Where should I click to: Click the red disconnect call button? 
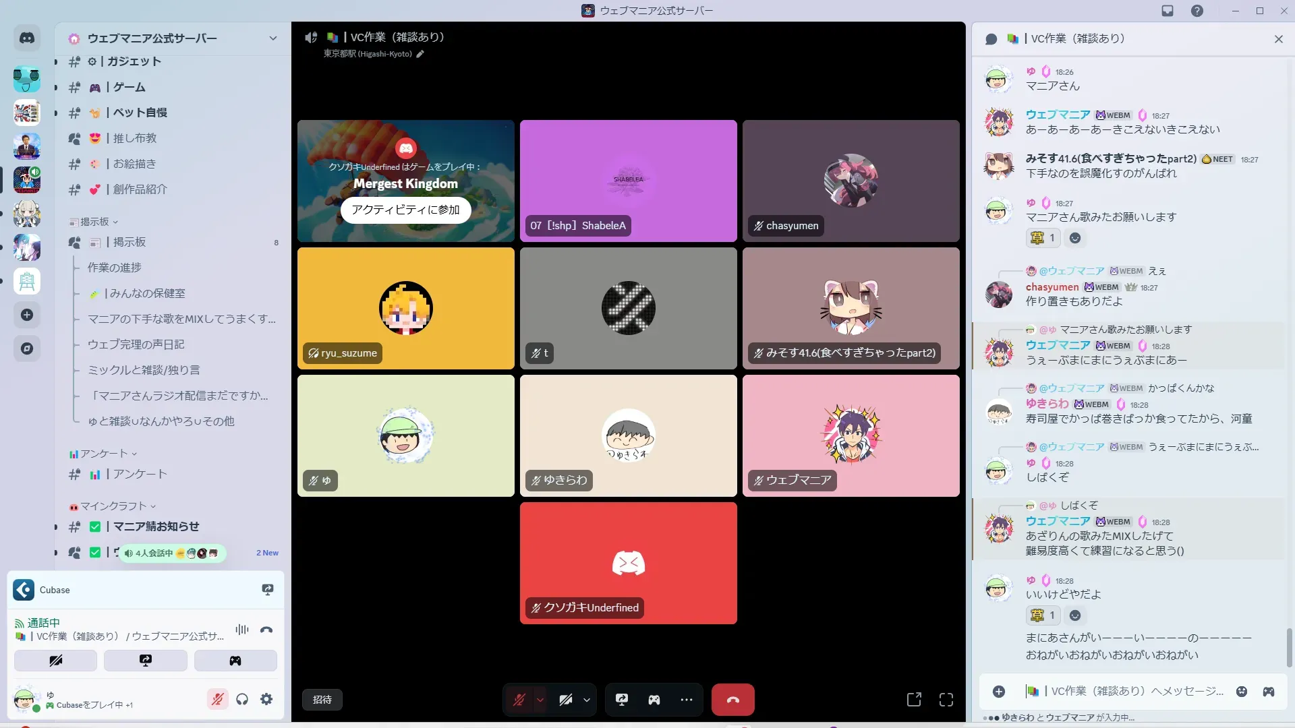pyautogui.click(x=732, y=700)
